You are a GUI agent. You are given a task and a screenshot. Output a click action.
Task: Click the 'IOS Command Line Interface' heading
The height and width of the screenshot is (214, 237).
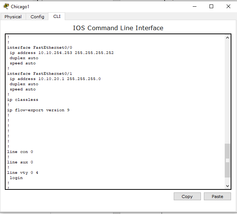[x=118, y=28]
